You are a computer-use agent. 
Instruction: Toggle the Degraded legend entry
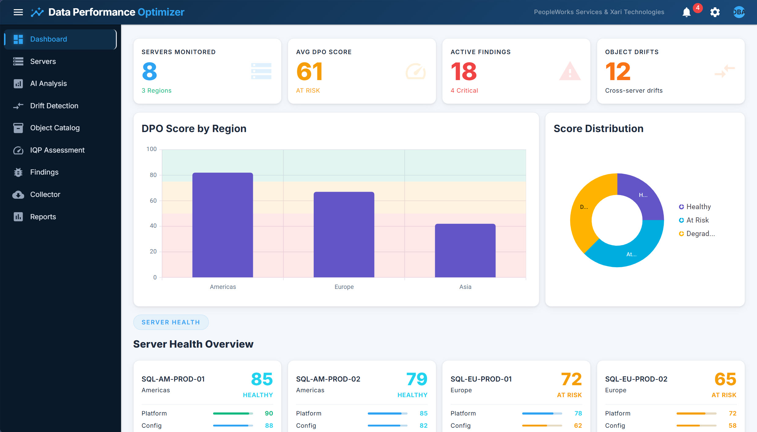(700, 233)
